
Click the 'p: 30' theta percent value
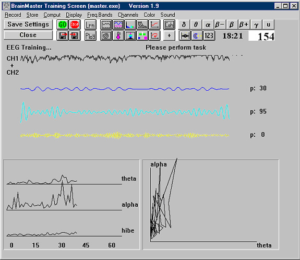258,88
